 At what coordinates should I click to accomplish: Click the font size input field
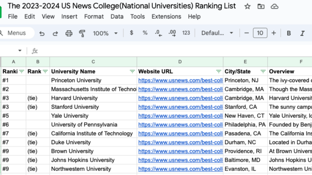coord(260,33)
